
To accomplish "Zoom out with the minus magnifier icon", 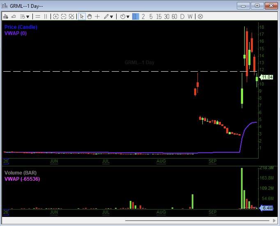I will click(x=64, y=16).
